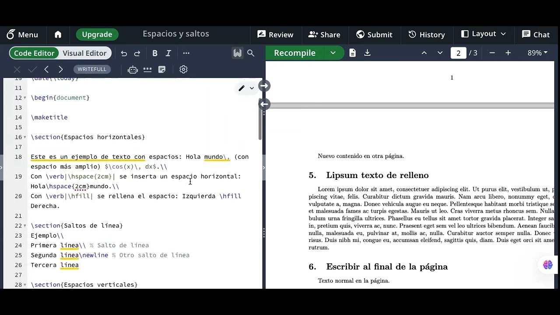Accept the Writefull suggestion checkmark

pyautogui.click(x=32, y=69)
